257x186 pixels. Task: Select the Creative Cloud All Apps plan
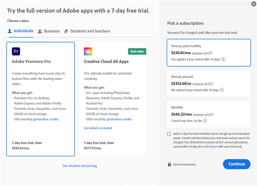coord(112,99)
